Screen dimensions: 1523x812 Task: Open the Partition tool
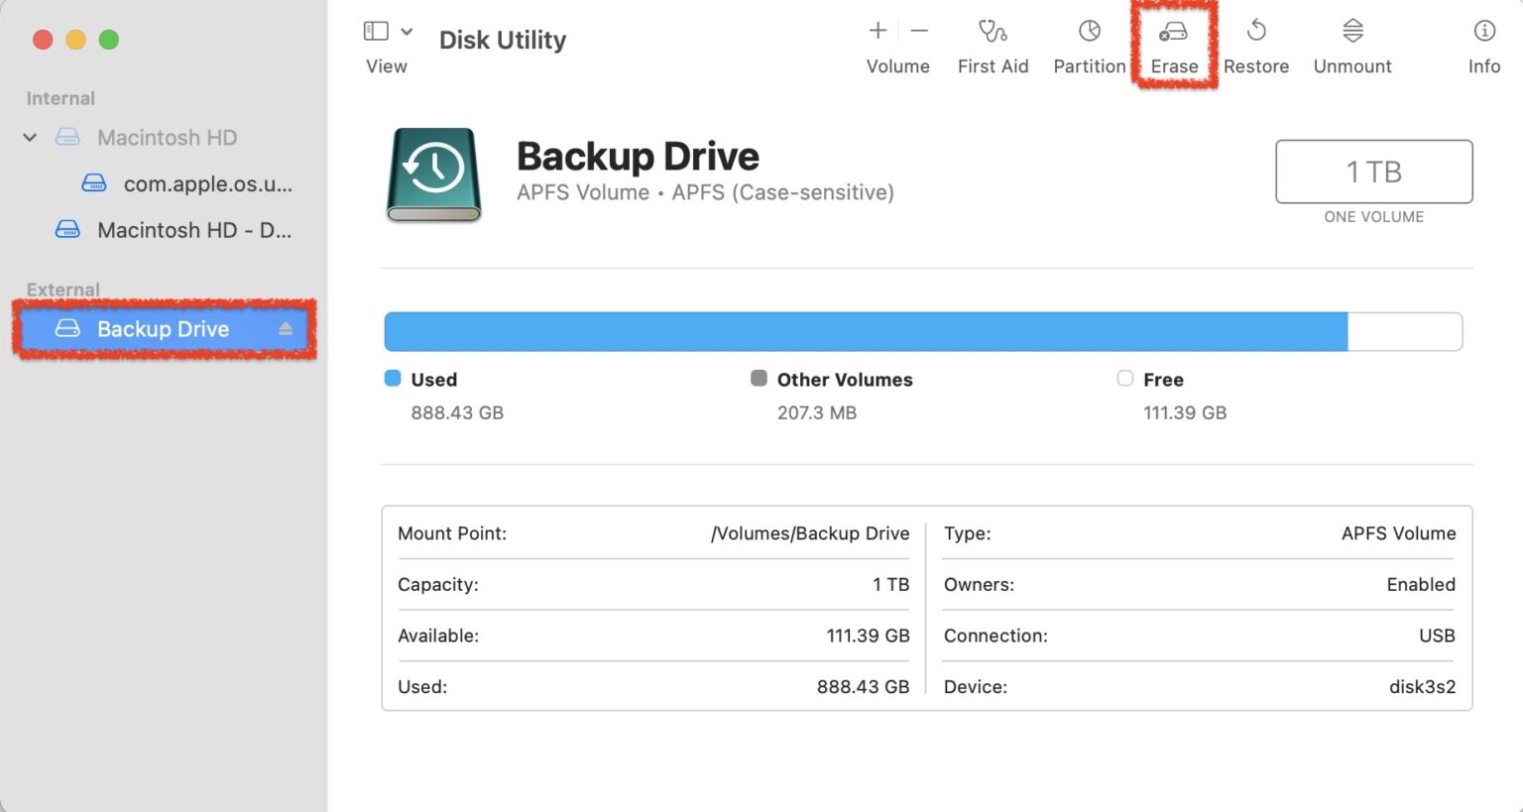tap(1088, 45)
